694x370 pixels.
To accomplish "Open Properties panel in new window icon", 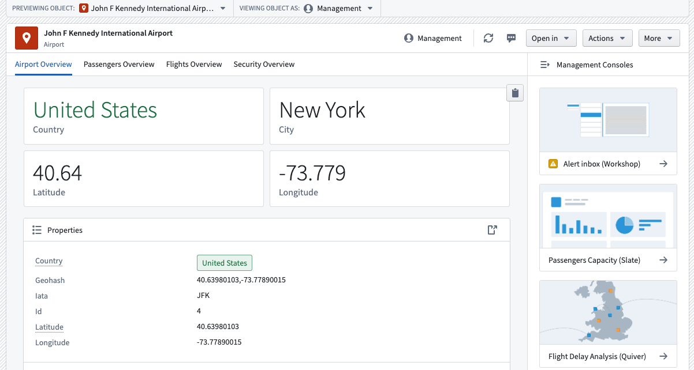I will click(x=492, y=230).
